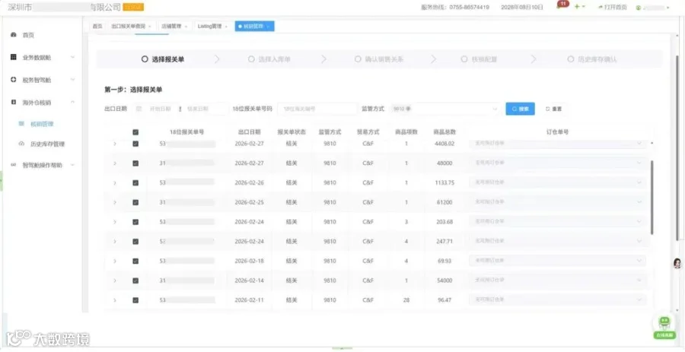The image size is (685, 352).
Task: Click the 首页 home icon in sidebar
Action: 13,34
